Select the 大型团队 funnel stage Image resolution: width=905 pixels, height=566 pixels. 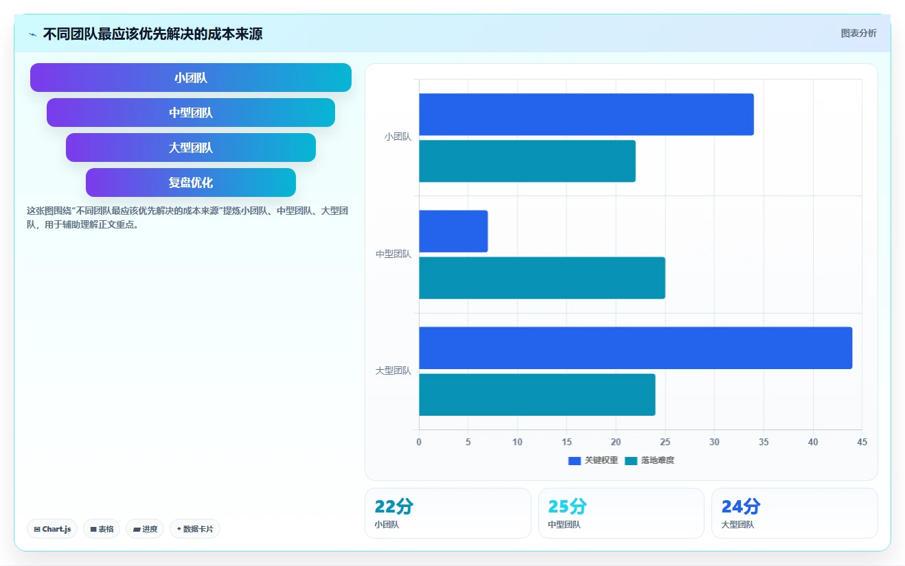pyautogui.click(x=191, y=148)
